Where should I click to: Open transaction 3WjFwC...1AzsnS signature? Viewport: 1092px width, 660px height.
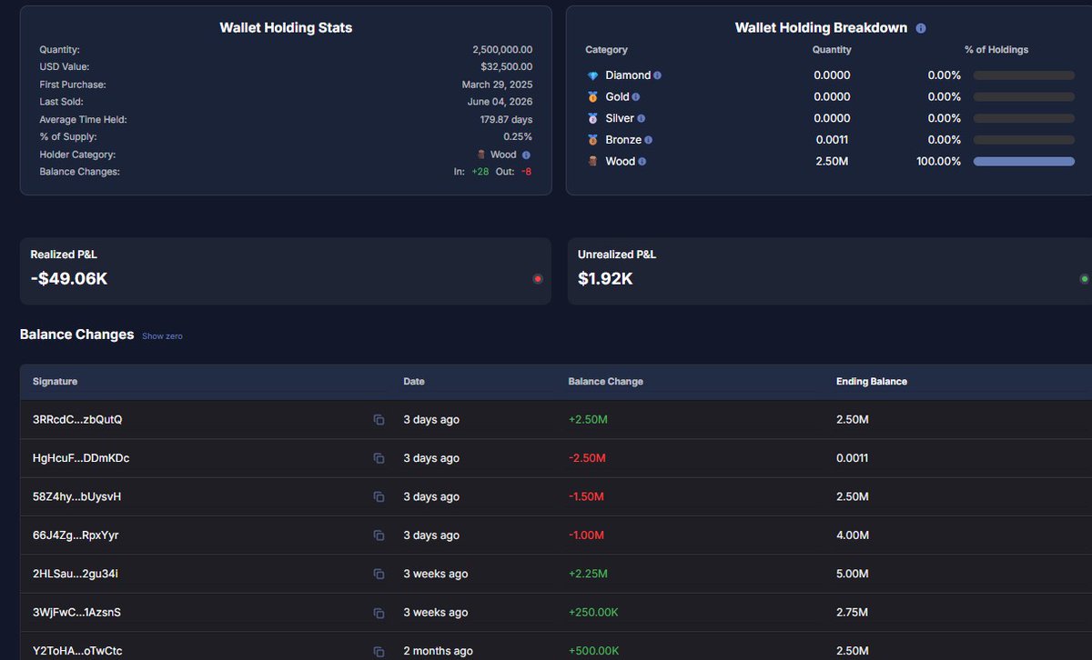(77, 613)
